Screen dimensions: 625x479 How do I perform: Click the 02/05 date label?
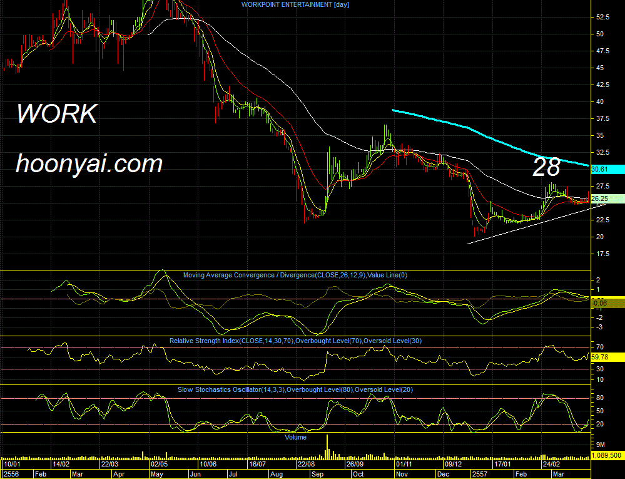[x=159, y=465]
